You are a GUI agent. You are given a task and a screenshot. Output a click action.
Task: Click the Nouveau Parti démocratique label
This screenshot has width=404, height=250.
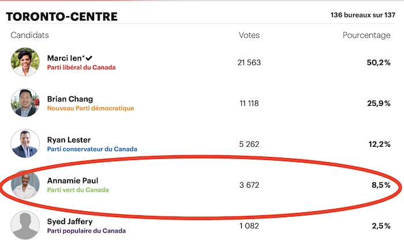pos(91,108)
